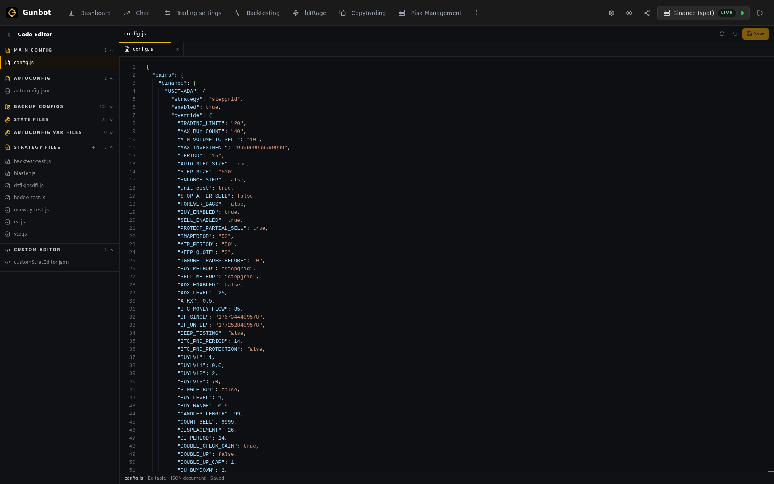This screenshot has width=774, height=484.
Task: Open the more options vertical dots menu
Action: [x=476, y=13]
